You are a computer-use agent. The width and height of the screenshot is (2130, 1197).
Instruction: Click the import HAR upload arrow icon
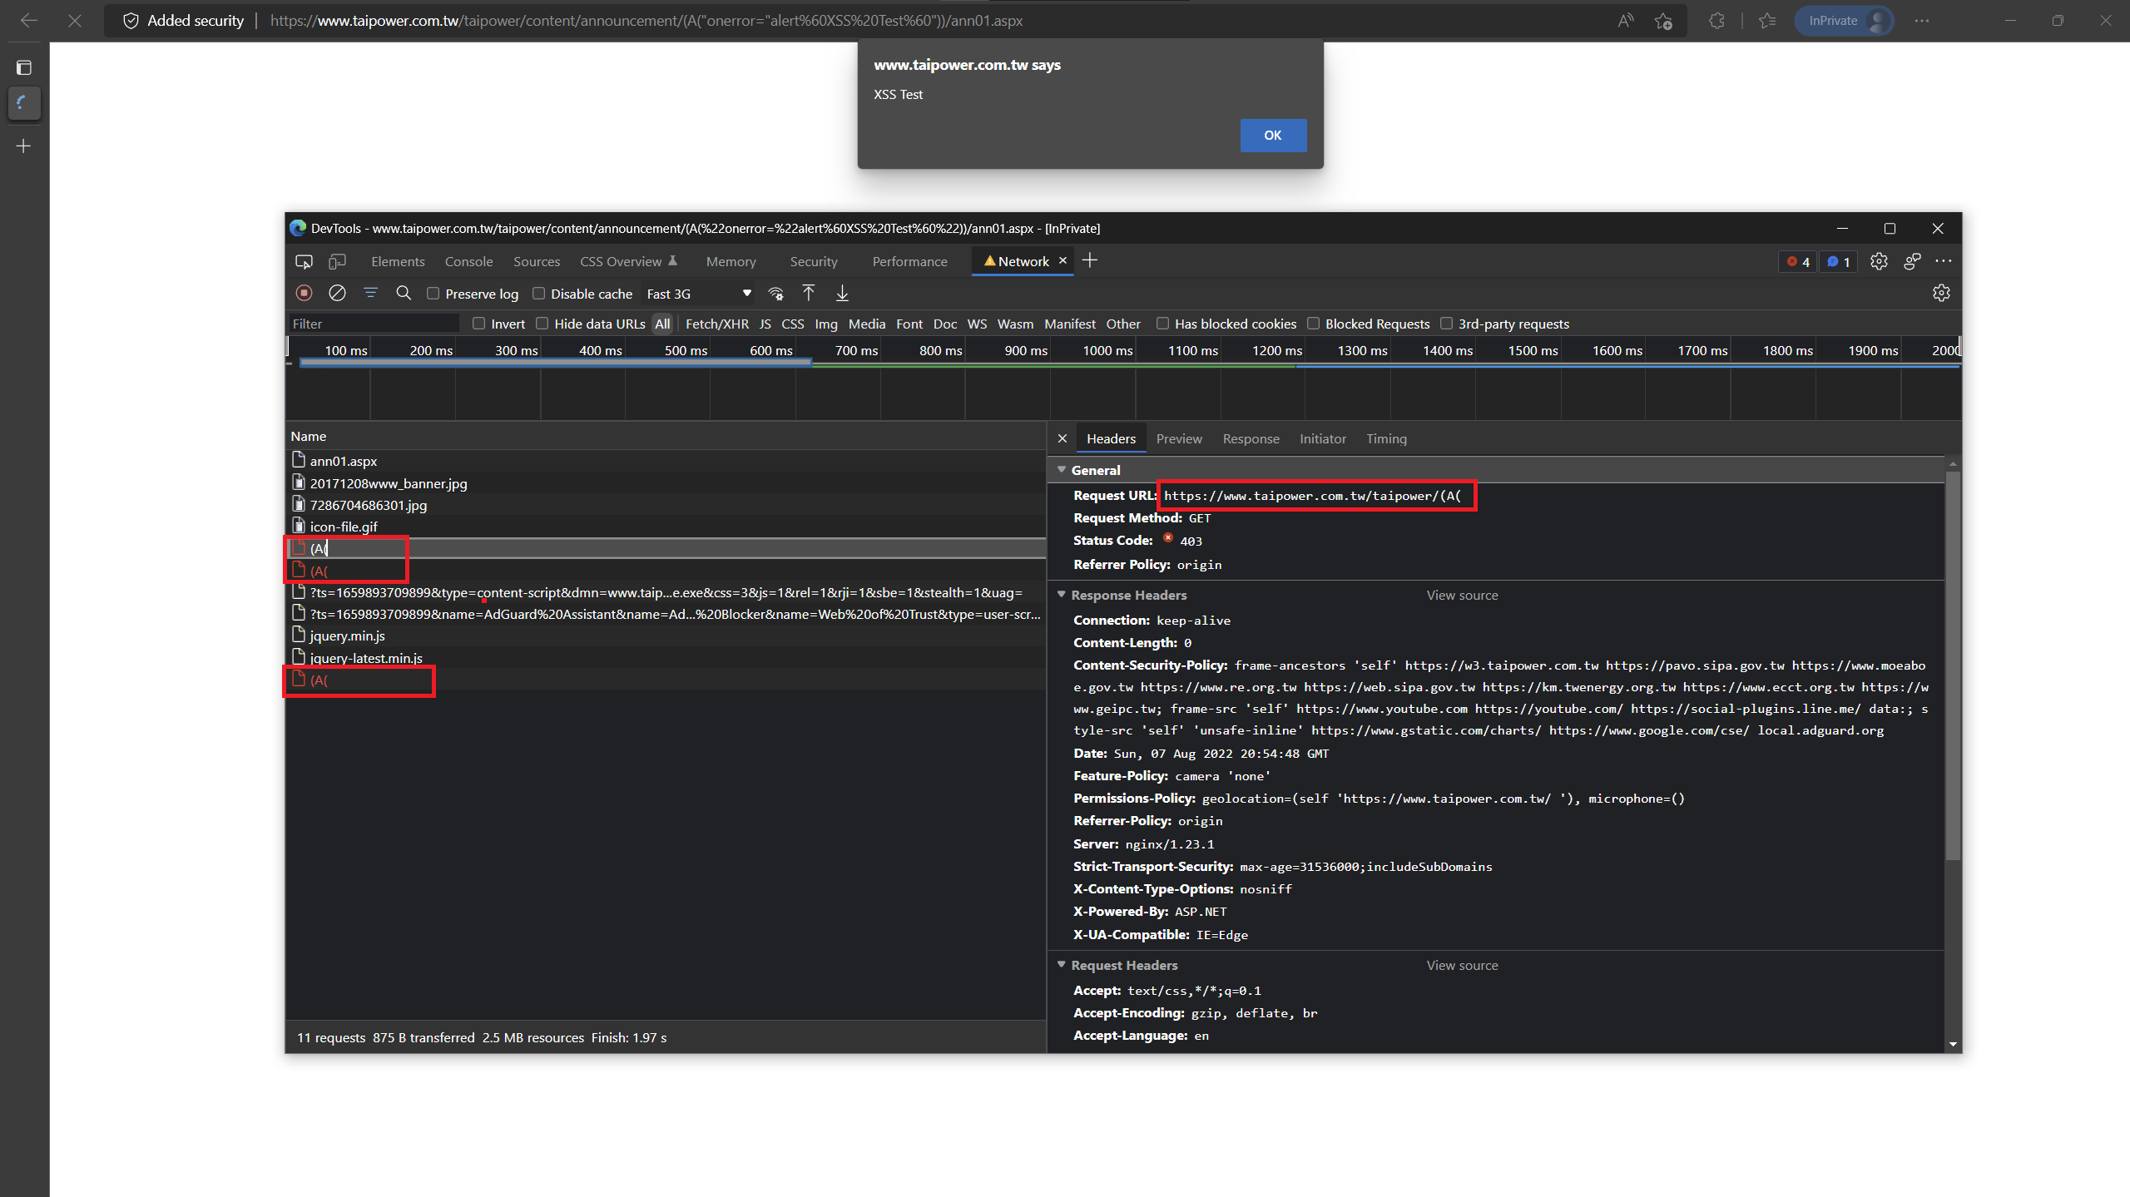(x=809, y=293)
